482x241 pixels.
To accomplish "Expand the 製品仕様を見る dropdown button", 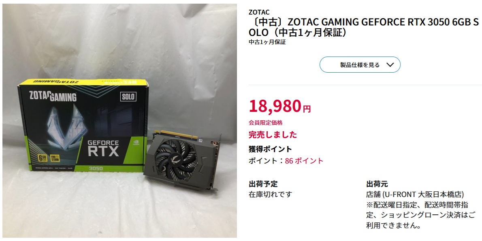I will point(360,65).
